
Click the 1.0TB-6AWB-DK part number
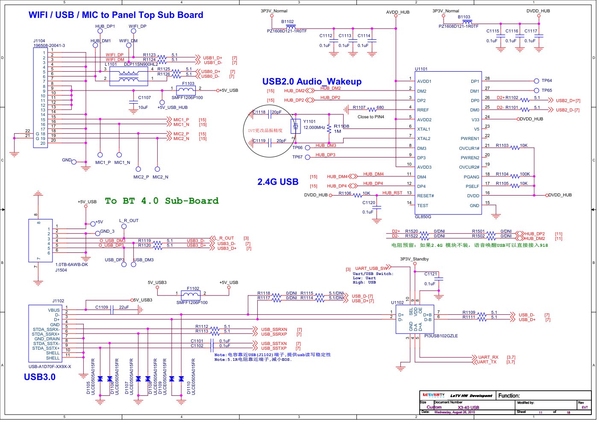pyautogui.click(x=72, y=265)
